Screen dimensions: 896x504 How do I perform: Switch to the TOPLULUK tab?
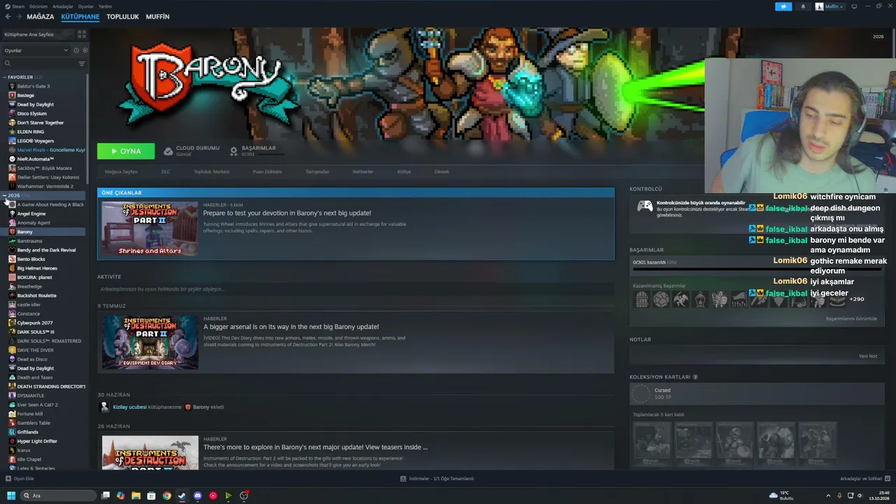tap(122, 17)
